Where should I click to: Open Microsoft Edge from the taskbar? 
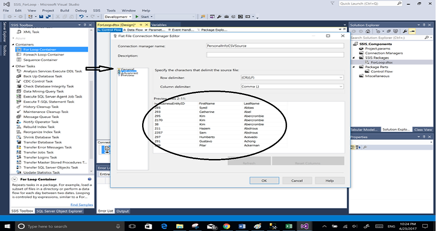164,226
